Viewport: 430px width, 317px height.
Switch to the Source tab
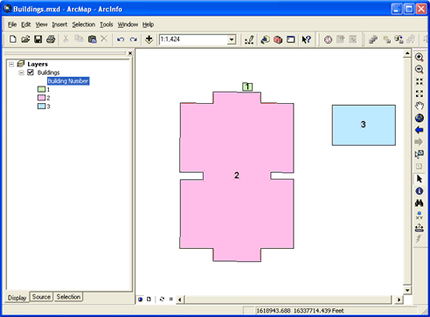(x=41, y=297)
